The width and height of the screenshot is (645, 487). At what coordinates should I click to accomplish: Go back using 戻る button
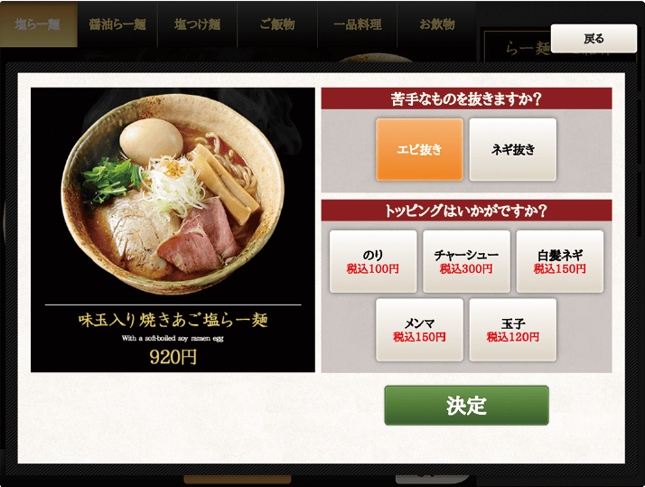tap(594, 38)
